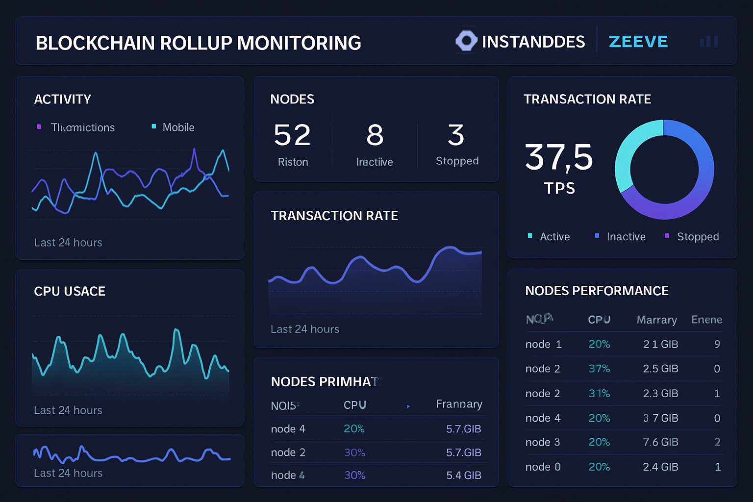753x502 pixels.
Task: Click node 4 link in Nodes Primhat table
Action: [288, 428]
